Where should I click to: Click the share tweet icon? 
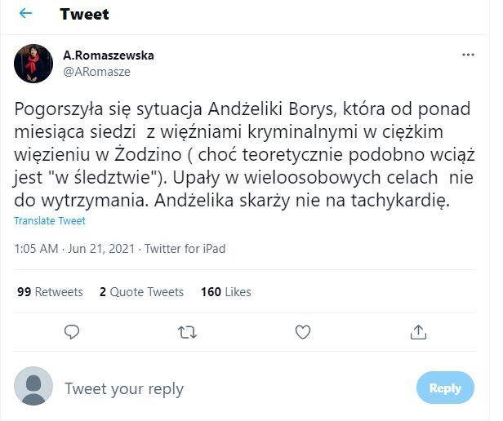(418, 331)
